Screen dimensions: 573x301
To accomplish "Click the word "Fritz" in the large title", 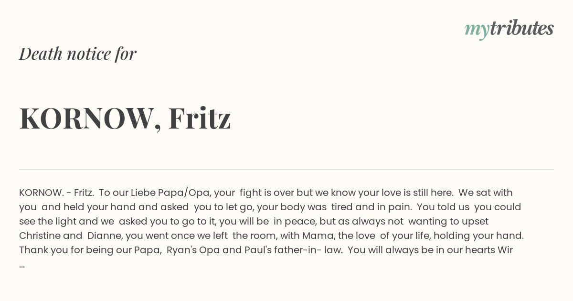I will (200, 118).
